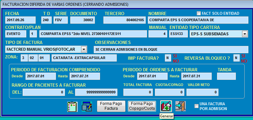Expand the TIPO DE FACTURA dropdown arrow
The width and height of the screenshot is (253, 120).
click(84, 49)
